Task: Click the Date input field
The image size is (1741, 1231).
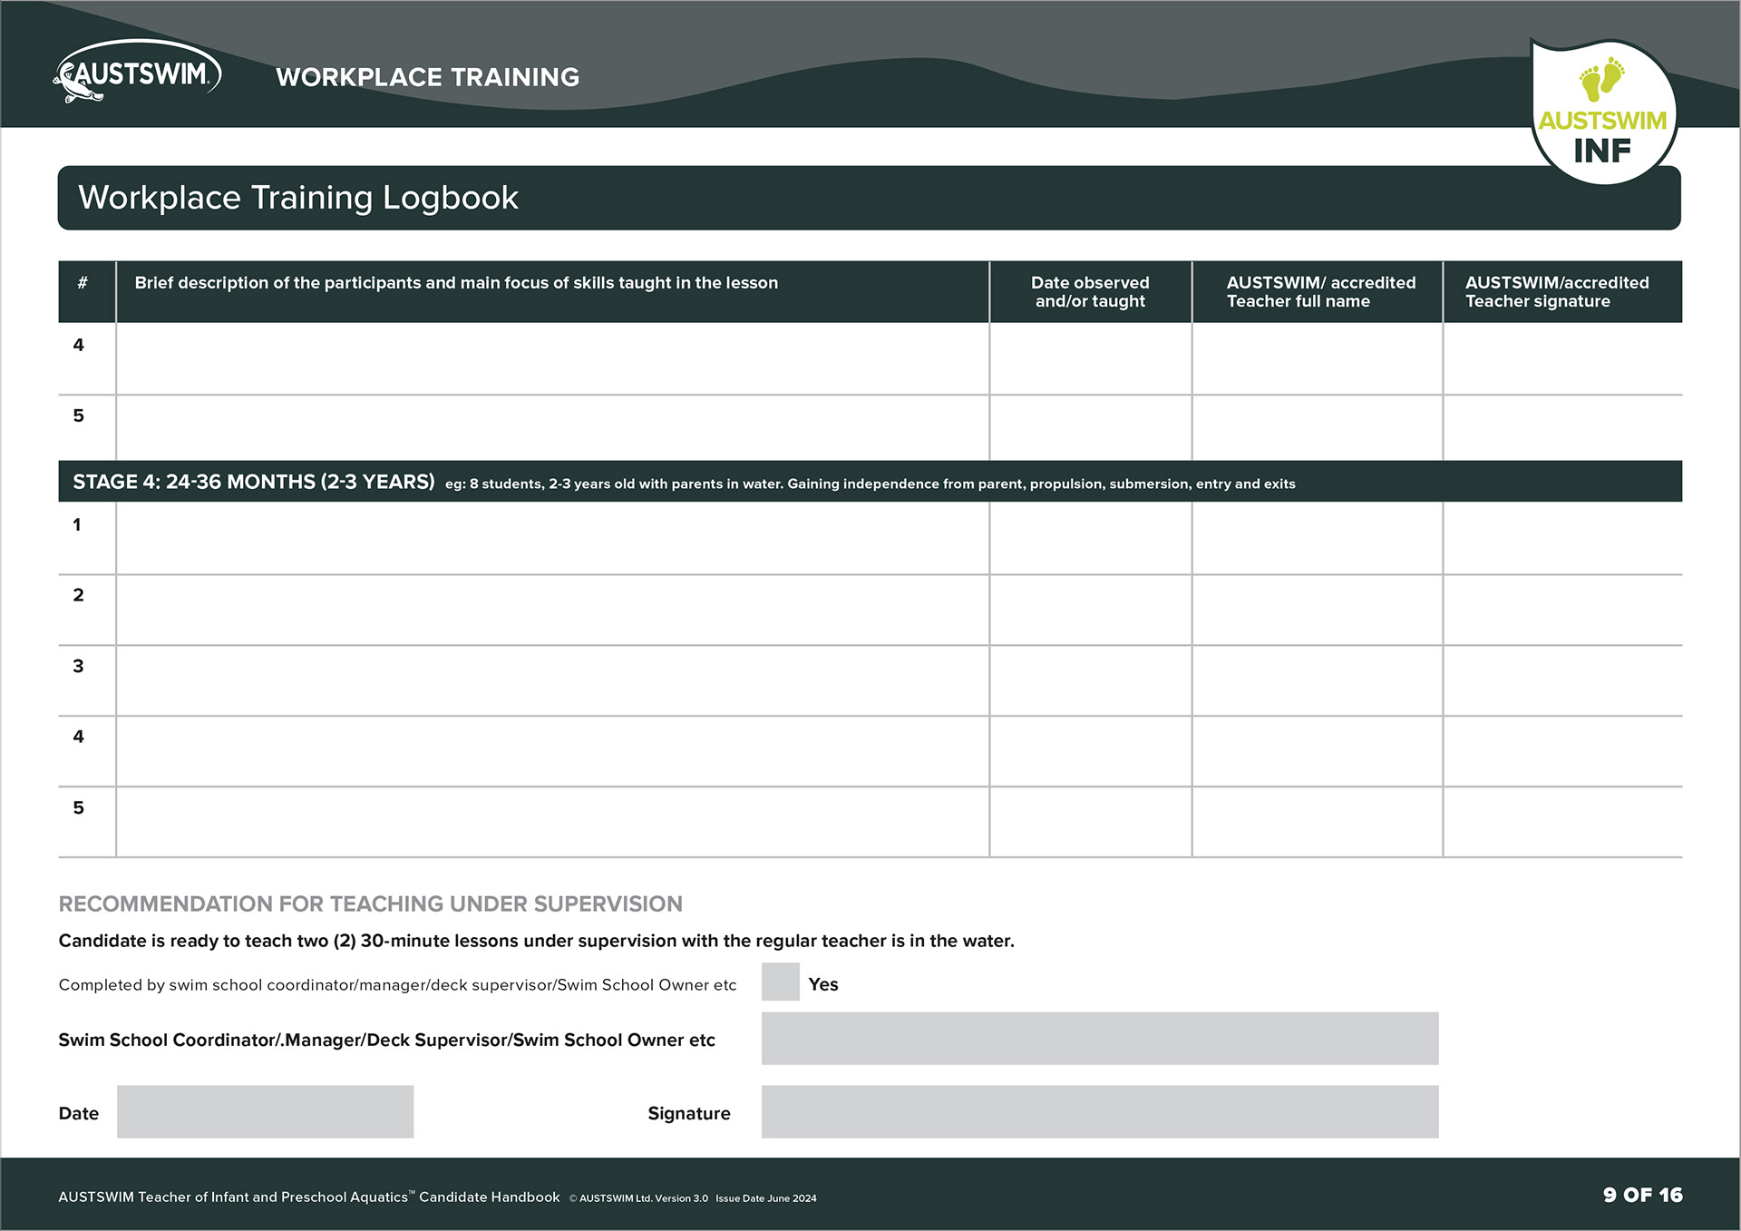Action: (265, 1111)
